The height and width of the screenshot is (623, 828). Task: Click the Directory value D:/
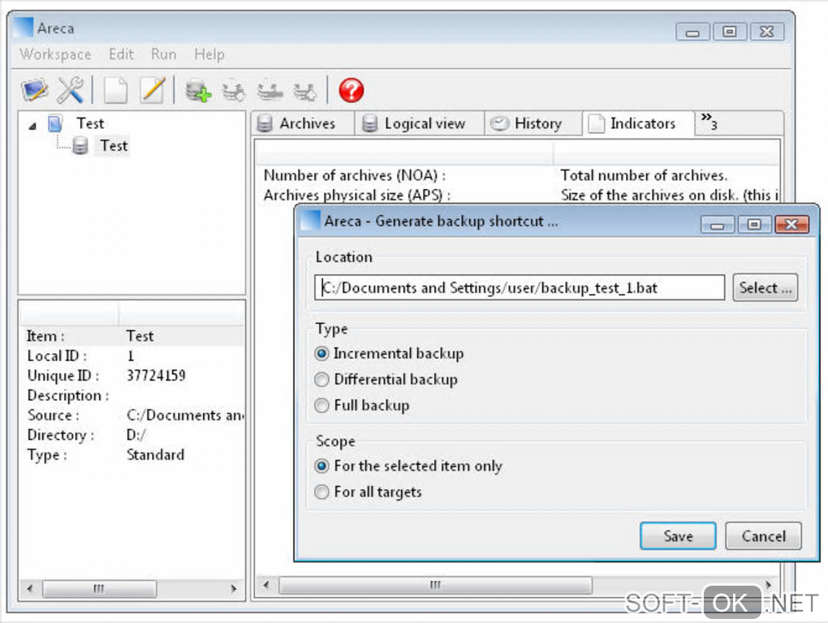(x=136, y=435)
